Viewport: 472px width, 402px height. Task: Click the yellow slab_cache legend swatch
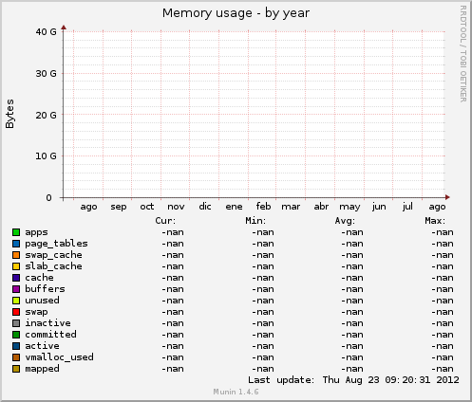pos(16,266)
